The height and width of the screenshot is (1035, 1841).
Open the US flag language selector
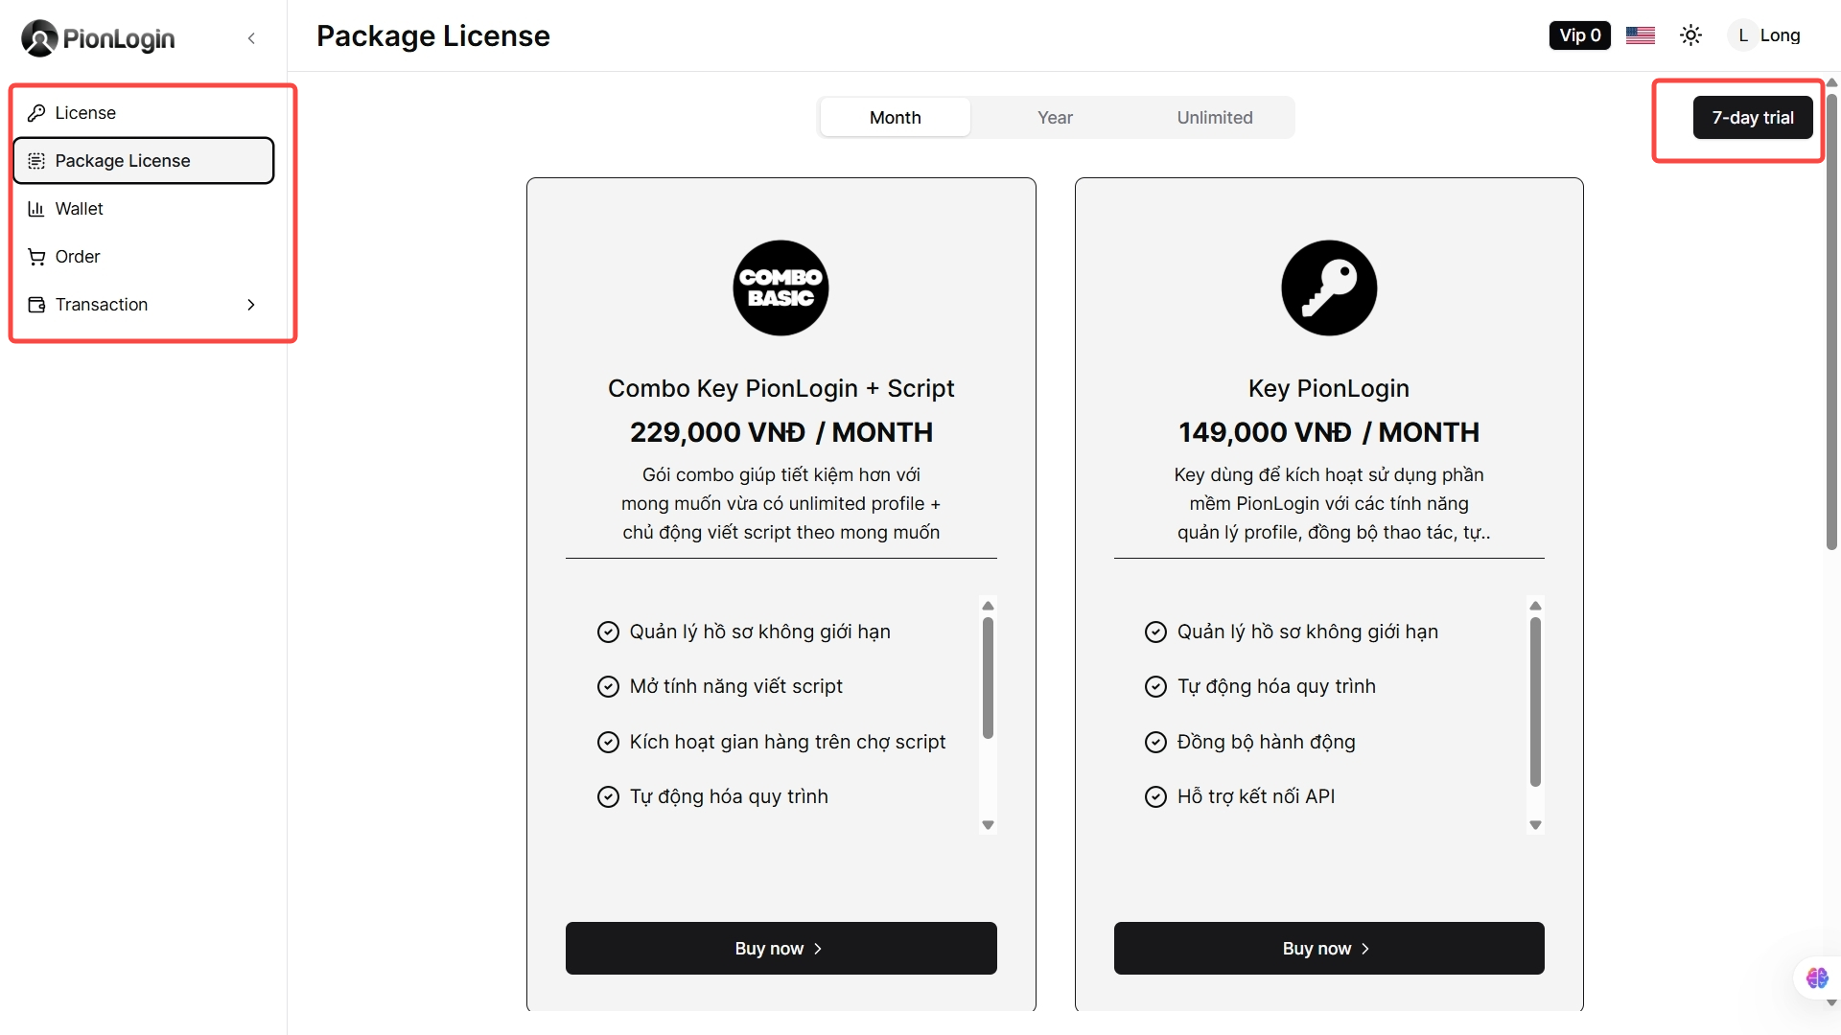pyautogui.click(x=1641, y=35)
